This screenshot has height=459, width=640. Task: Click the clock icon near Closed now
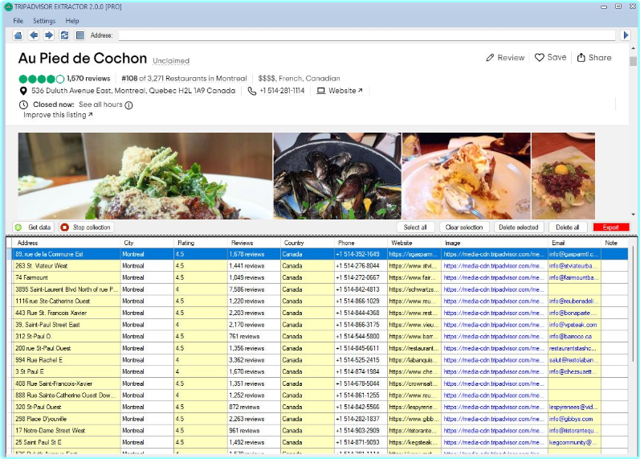pos(23,105)
